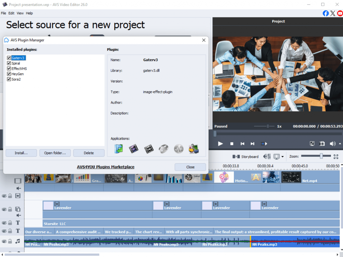
Task: Click the first text track T icon
Action: click(x=18, y=223)
